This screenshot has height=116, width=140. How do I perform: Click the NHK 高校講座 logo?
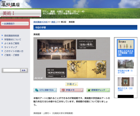11,4
